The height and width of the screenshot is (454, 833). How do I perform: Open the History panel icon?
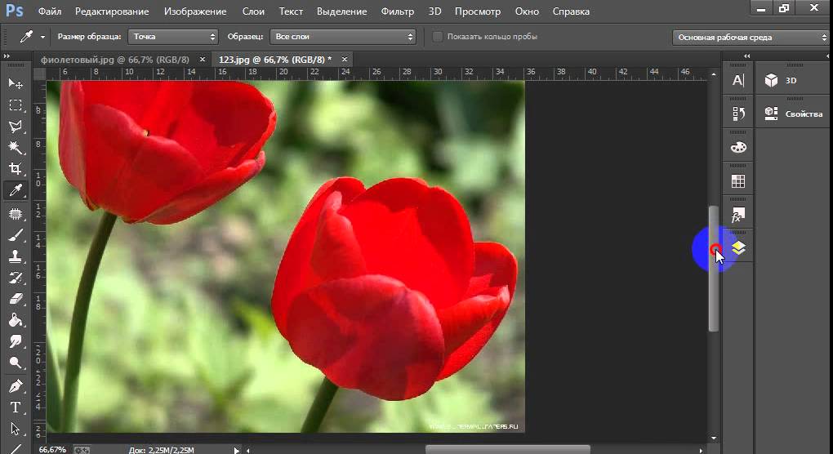(738, 113)
